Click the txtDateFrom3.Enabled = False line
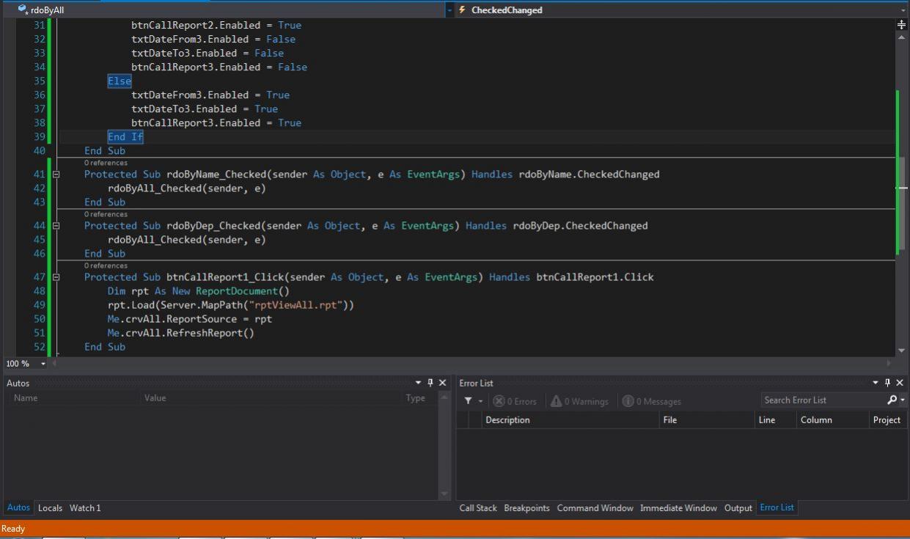This screenshot has width=910, height=539. tap(213, 39)
